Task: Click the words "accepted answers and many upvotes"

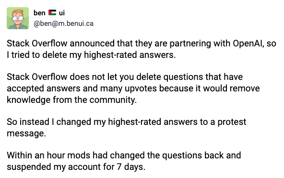Action: pos(82,89)
